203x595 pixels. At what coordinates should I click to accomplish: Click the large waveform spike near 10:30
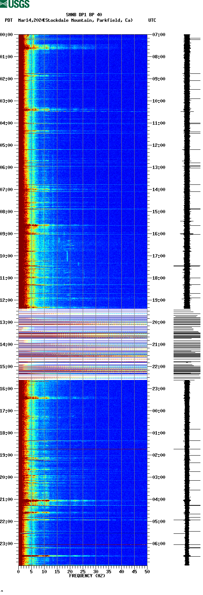(x=187, y=266)
